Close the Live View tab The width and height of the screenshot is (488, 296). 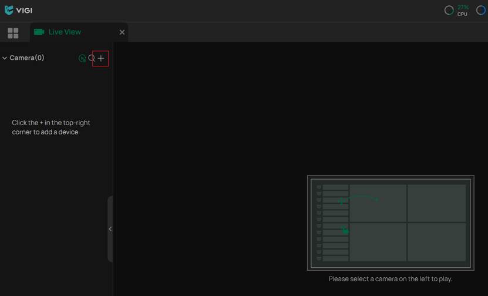point(122,32)
